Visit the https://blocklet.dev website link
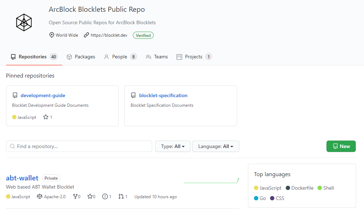The height and width of the screenshot is (211, 364). tap(109, 35)
